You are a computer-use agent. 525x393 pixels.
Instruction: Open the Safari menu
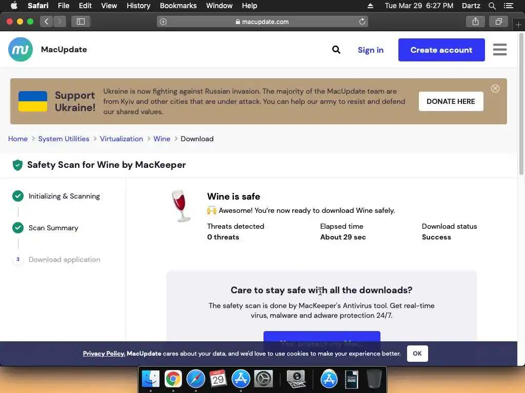click(x=38, y=6)
